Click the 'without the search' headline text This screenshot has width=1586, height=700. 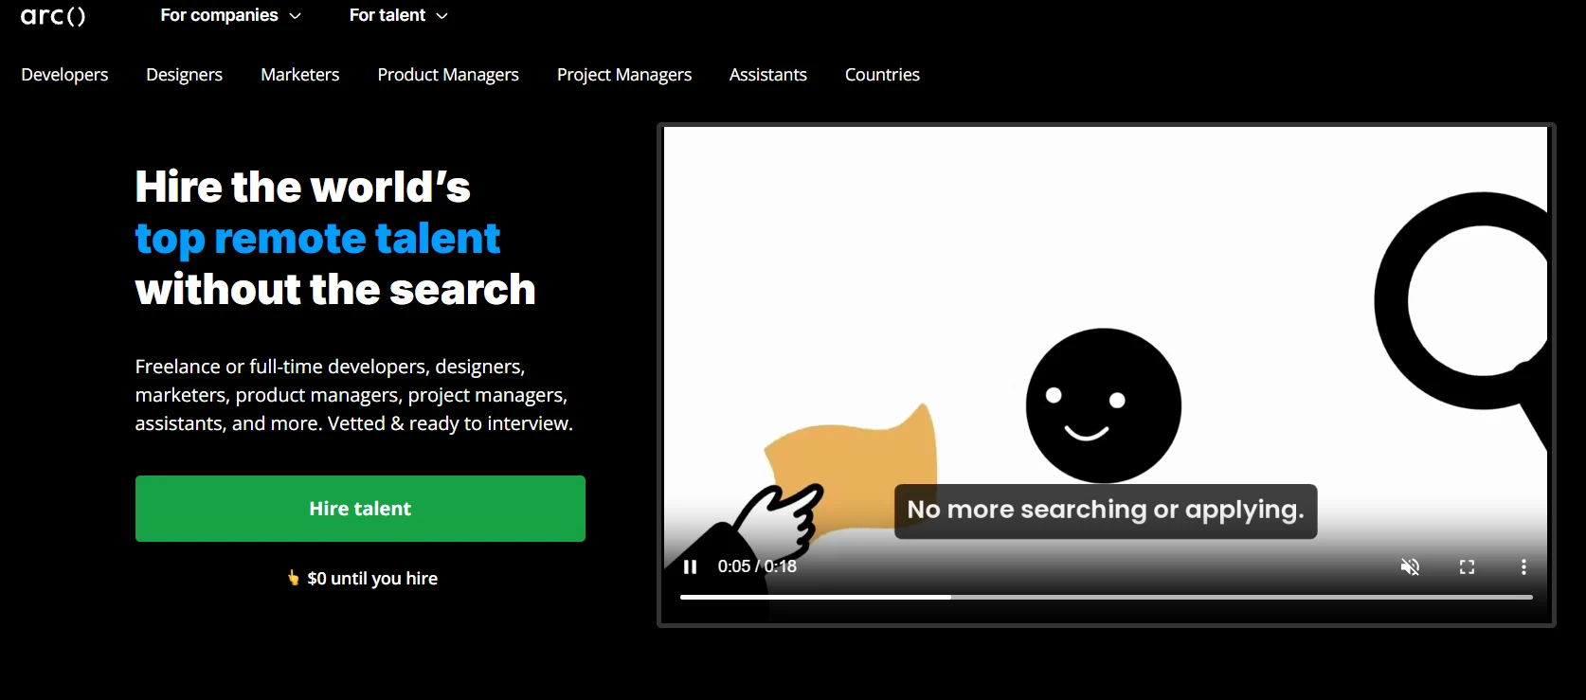pos(335,290)
